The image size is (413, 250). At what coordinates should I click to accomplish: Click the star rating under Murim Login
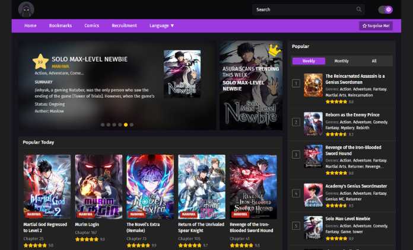pyautogui.click(x=87, y=239)
